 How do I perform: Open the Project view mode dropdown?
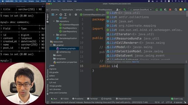coord(54,15)
